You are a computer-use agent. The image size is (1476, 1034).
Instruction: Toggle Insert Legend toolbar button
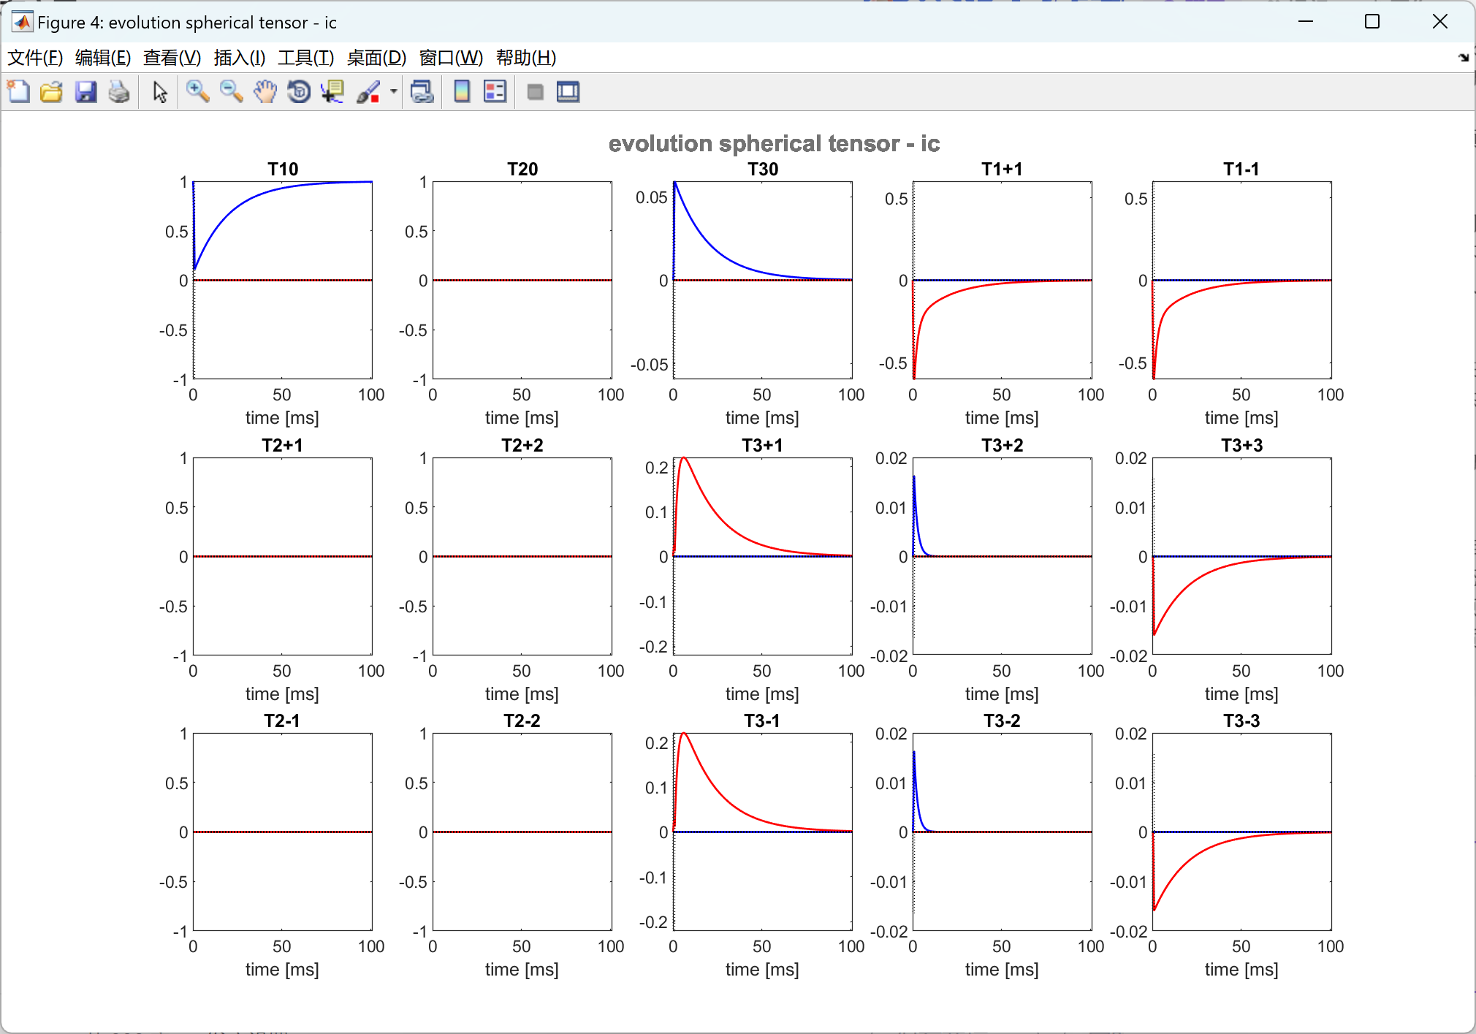(495, 92)
